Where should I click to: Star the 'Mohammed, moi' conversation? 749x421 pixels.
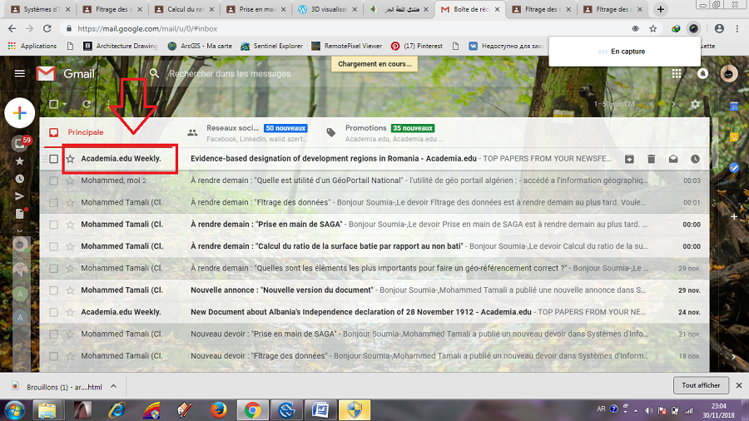tap(71, 181)
